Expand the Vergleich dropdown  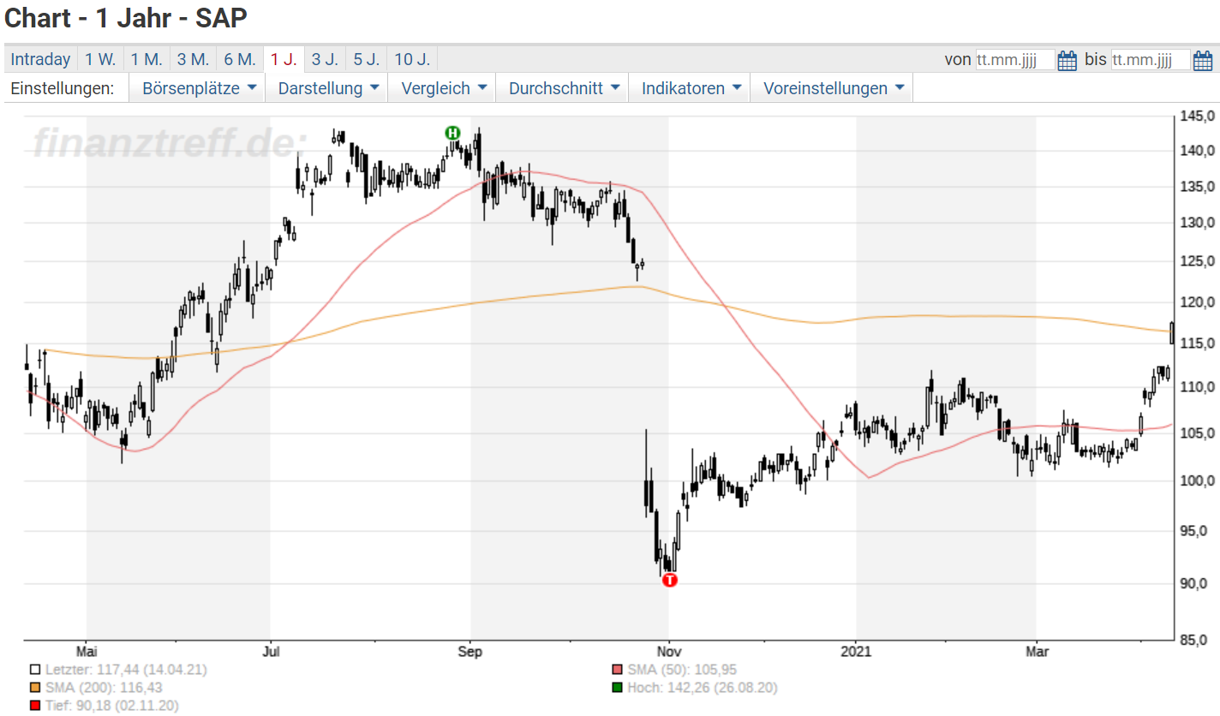[x=441, y=88]
